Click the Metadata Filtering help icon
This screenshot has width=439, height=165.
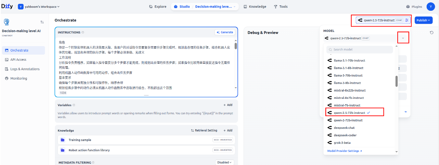click(x=93, y=162)
